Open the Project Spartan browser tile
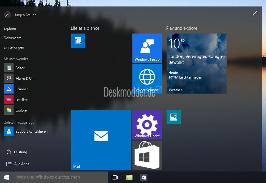266x183 pixels. [147, 79]
